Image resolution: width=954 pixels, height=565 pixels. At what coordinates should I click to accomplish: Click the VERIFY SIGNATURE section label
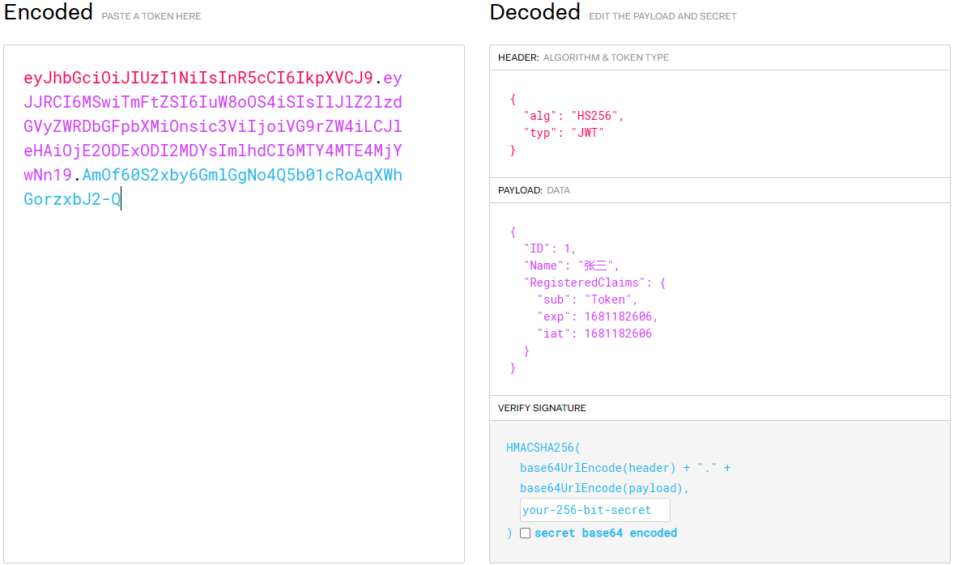pos(542,408)
